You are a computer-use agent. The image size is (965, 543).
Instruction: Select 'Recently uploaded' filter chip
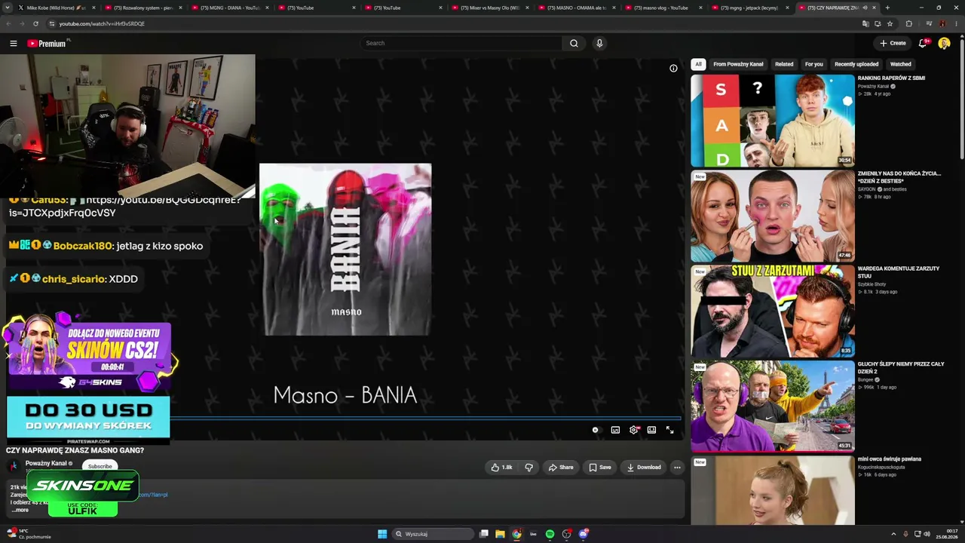(x=856, y=64)
